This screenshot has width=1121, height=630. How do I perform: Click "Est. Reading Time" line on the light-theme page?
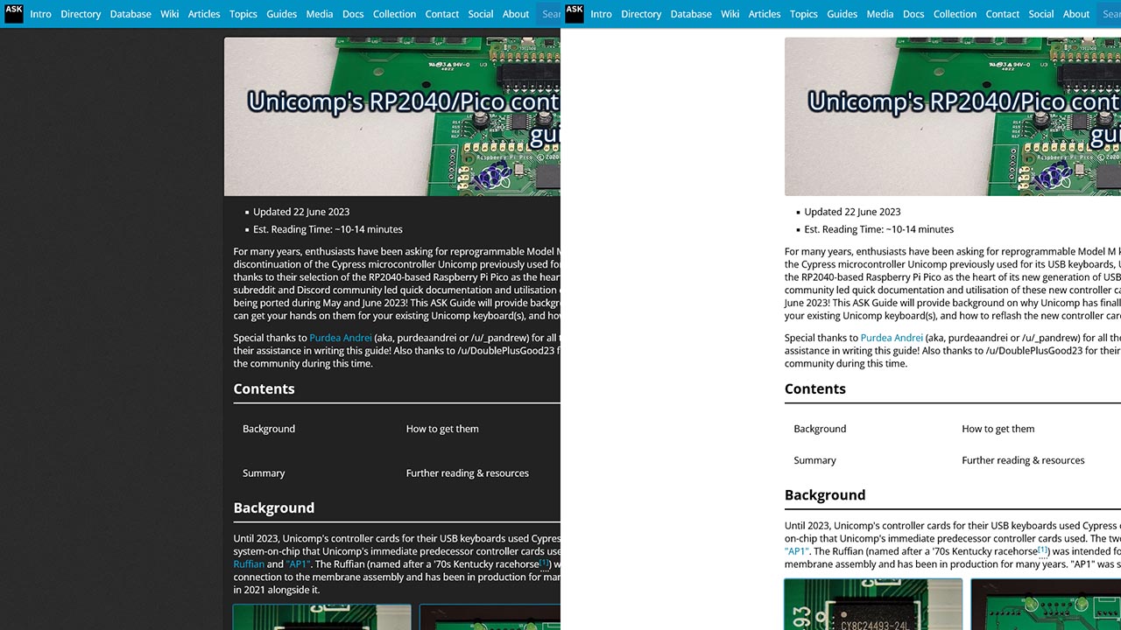[x=878, y=229]
